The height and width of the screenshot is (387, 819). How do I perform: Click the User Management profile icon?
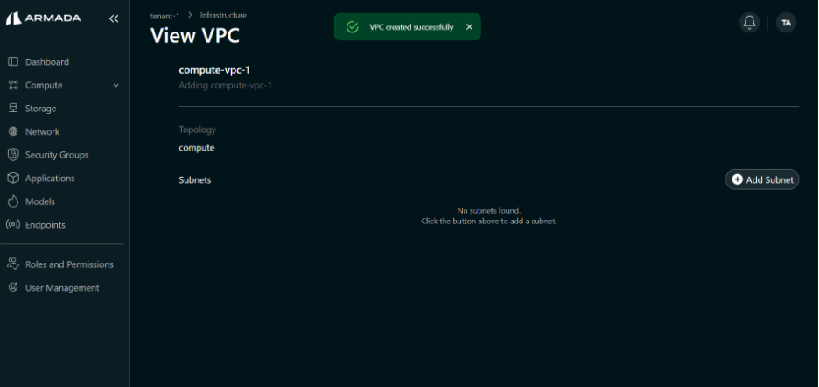point(13,288)
